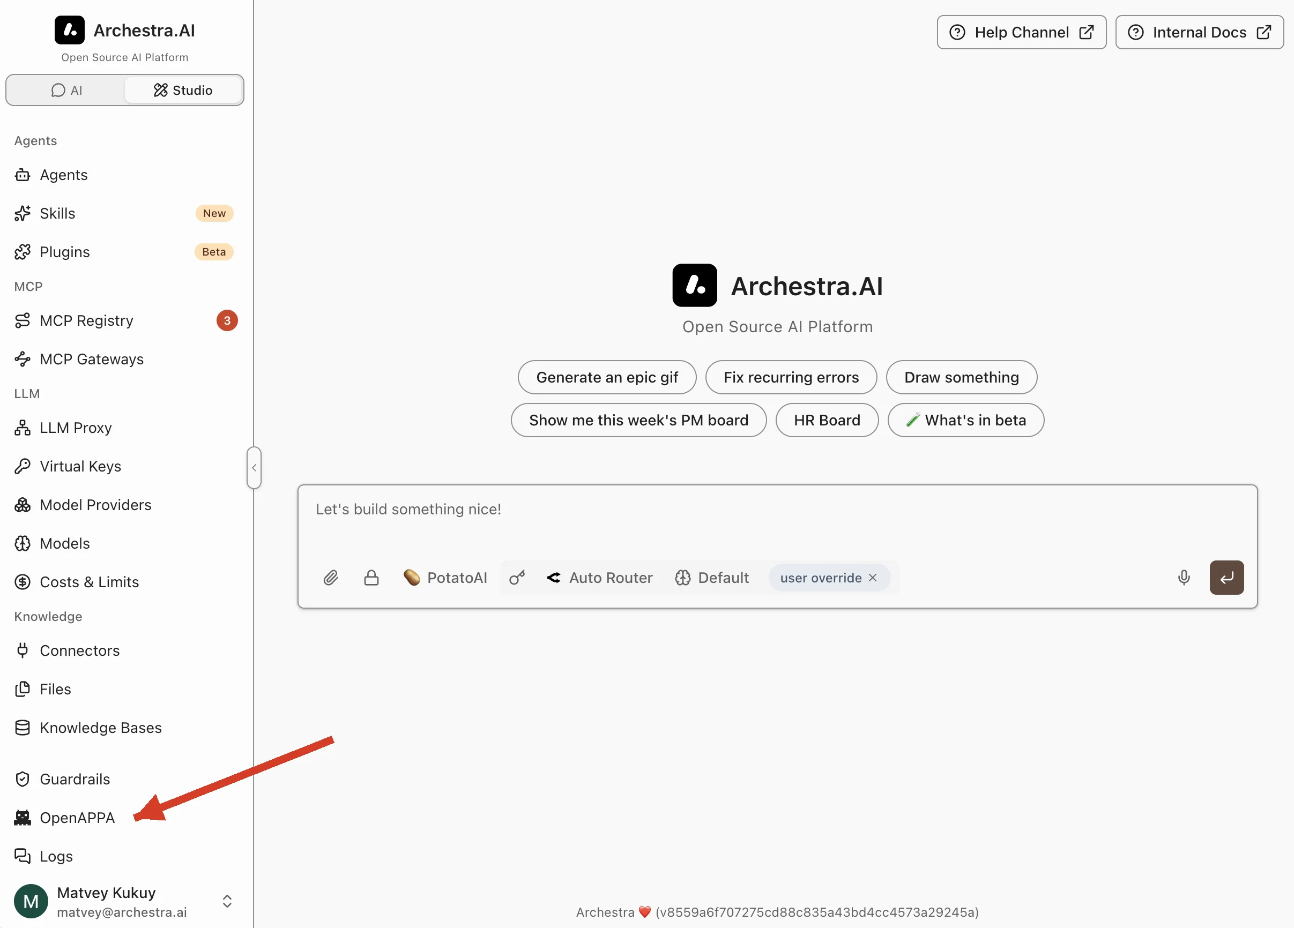1294x928 pixels.
Task: Click the lock icon in chat toolbar
Action: [371, 578]
